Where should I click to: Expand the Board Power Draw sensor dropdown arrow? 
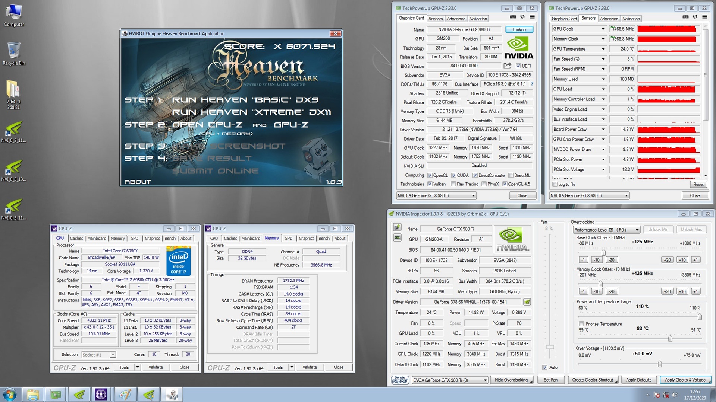(x=603, y=129)
